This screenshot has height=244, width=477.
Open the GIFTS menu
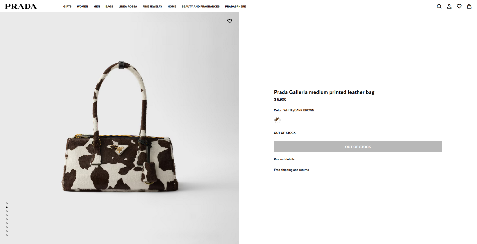pos(67,6)
